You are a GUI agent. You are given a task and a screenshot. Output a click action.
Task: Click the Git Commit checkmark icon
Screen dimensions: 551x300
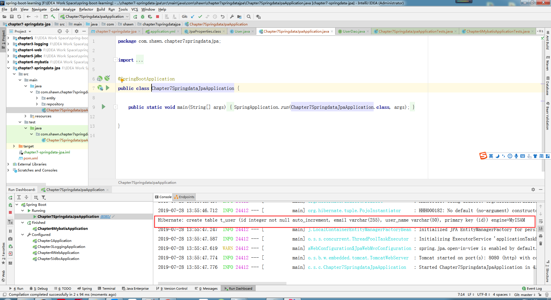(200, 17)
